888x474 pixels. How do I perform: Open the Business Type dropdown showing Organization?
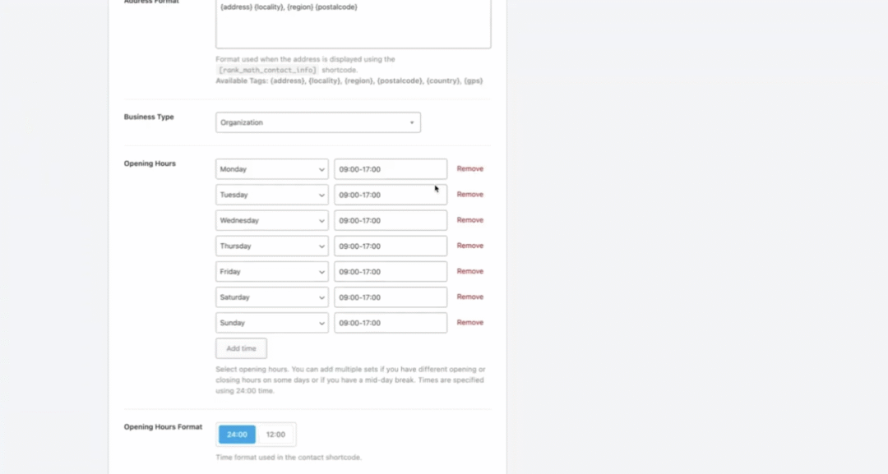(317, 122)
